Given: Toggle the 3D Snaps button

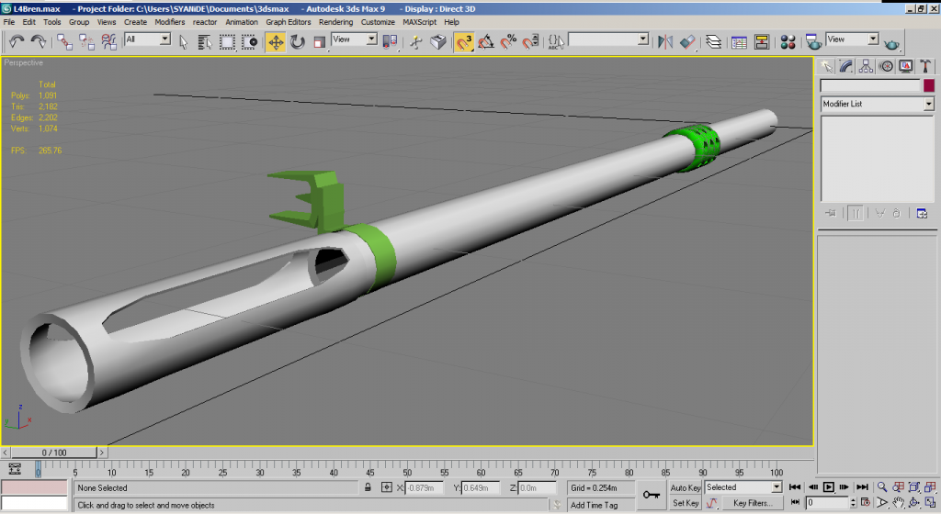Looking at the screenshot, I should [464, 41].
